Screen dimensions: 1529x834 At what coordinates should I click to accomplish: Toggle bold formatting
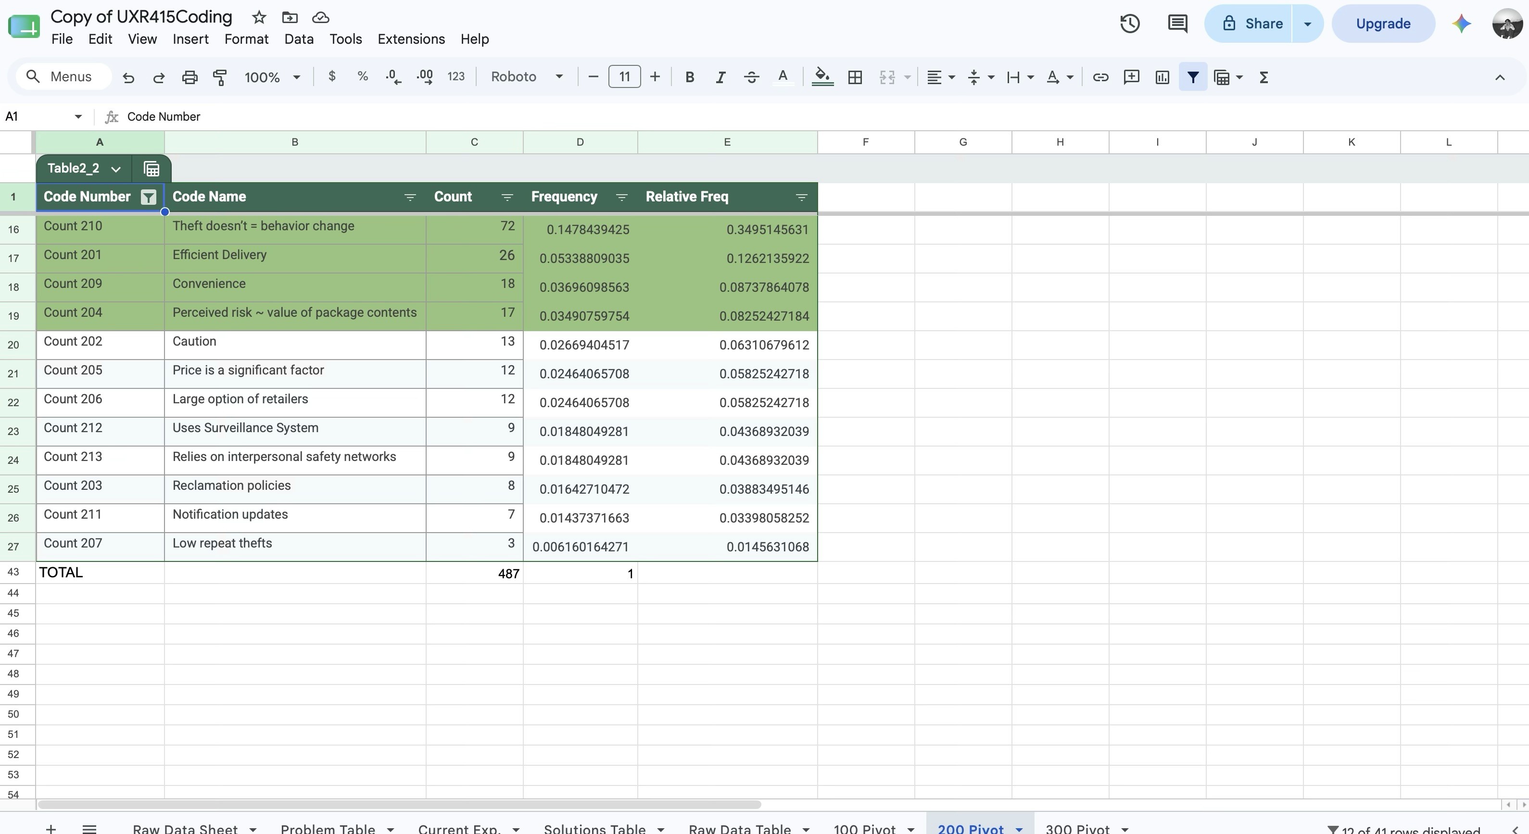pyautogui.click(x=689, y=77)
